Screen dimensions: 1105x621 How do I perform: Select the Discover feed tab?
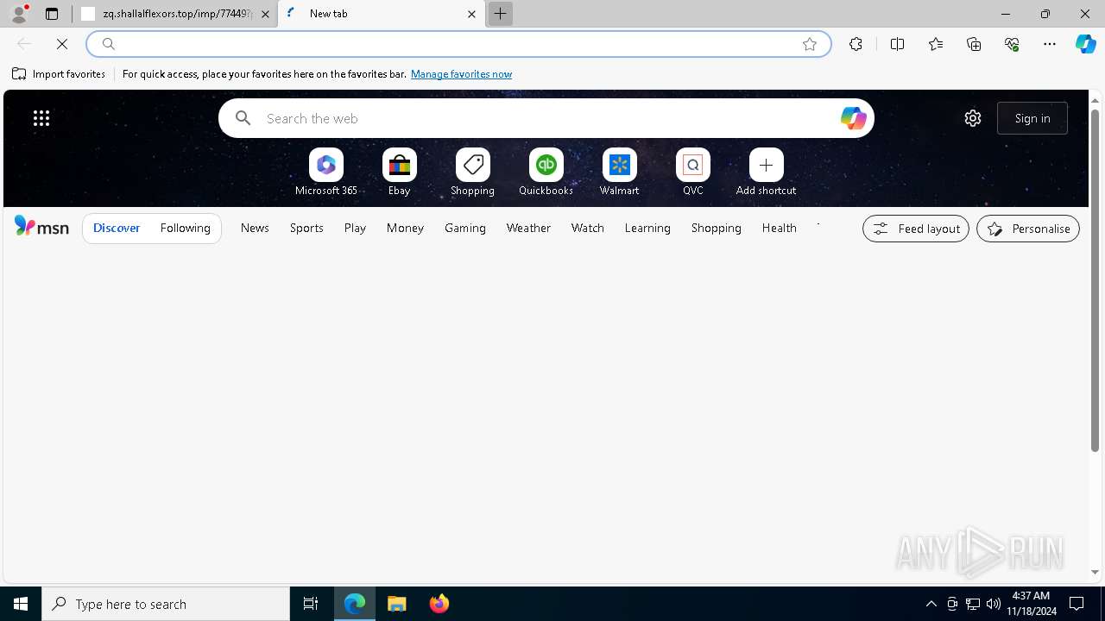point(117,228)
